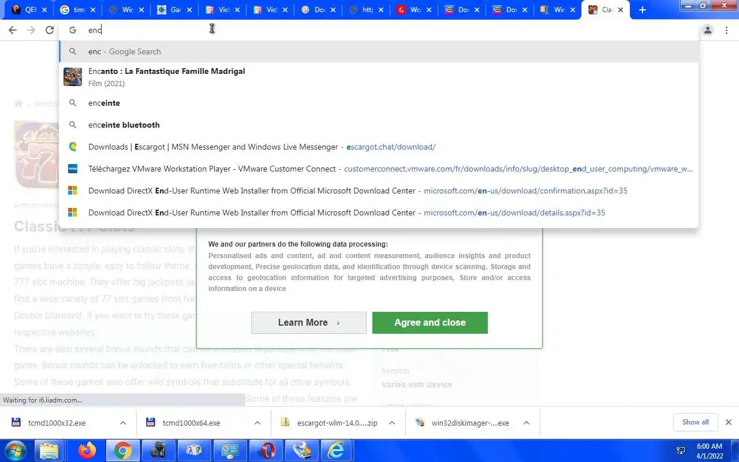This screenshot has width=739, height=462.
Task: Reload the current page
Action: pyautogui.click(x=50, y=30)
